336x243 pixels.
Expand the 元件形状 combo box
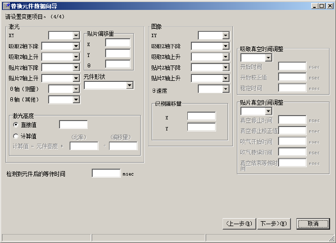(x=109, y=85)
